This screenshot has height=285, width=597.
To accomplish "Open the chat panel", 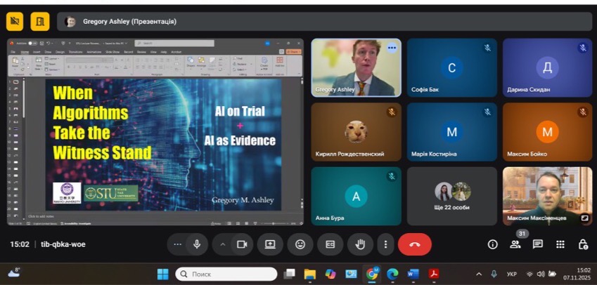I will click(538, 244).
